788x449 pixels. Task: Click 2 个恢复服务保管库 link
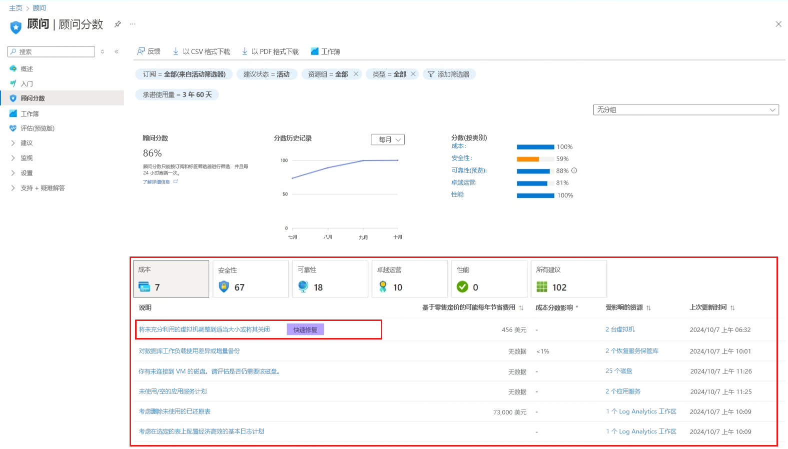coord(632,351)
